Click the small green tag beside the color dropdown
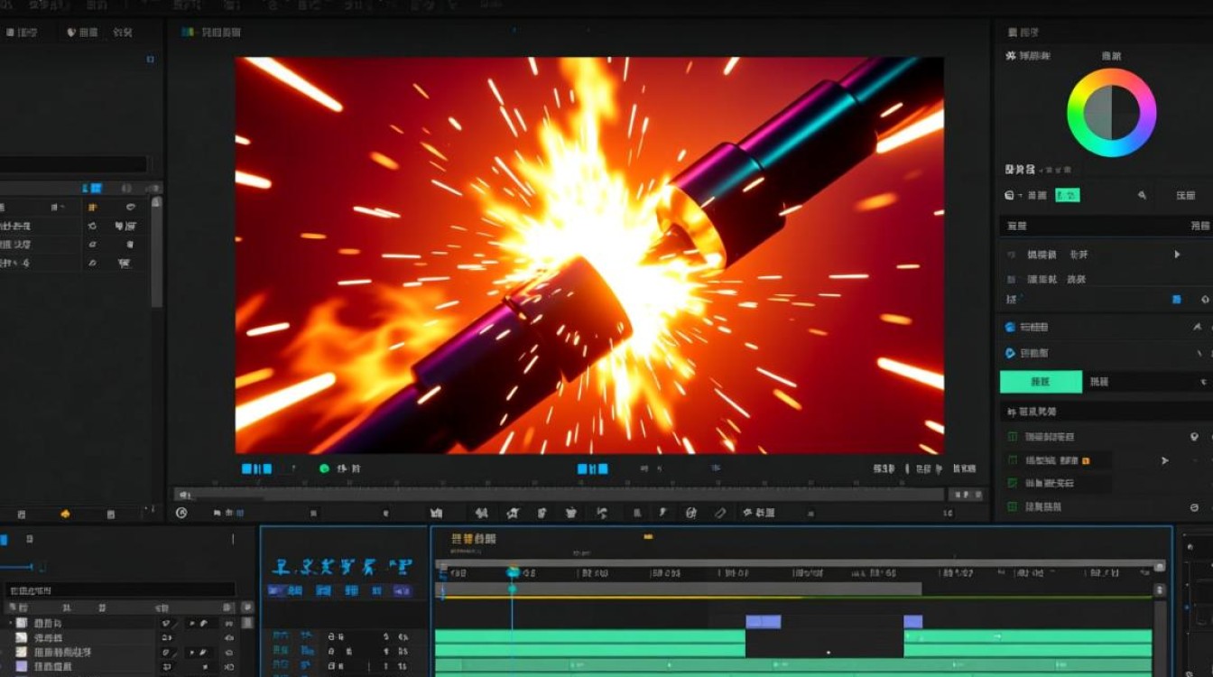This screenshot has height=677, width=1213. click(x=1068, y=195)
